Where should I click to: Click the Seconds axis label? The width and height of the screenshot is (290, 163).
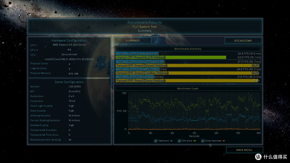click(194, 136)
